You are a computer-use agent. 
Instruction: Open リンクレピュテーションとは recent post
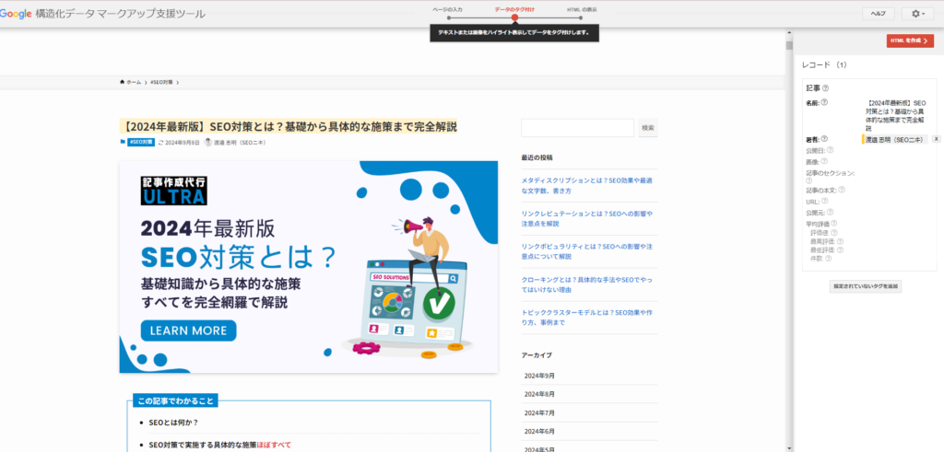(587, 218)
